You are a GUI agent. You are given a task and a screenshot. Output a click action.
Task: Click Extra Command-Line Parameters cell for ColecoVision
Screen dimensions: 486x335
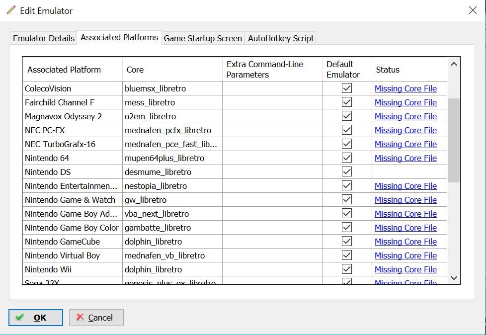click(x=272, y=88)
